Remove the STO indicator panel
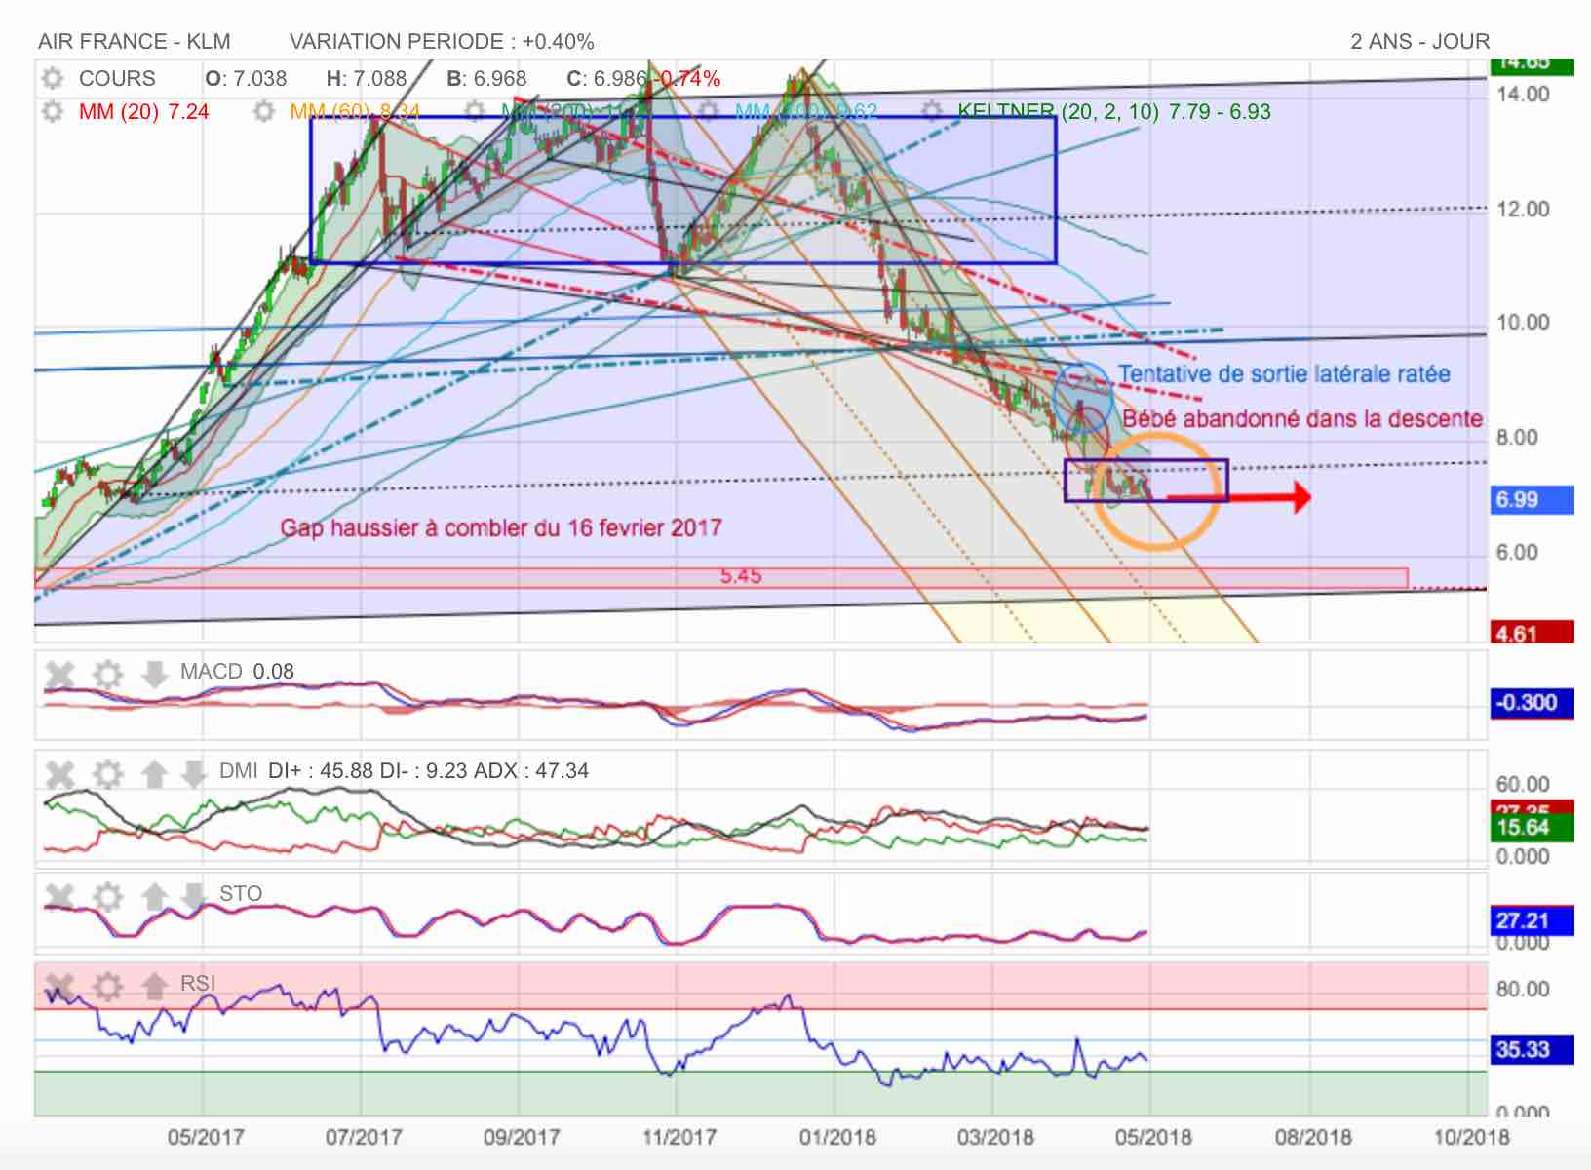 pyautogui.click(x=60, y=896)
